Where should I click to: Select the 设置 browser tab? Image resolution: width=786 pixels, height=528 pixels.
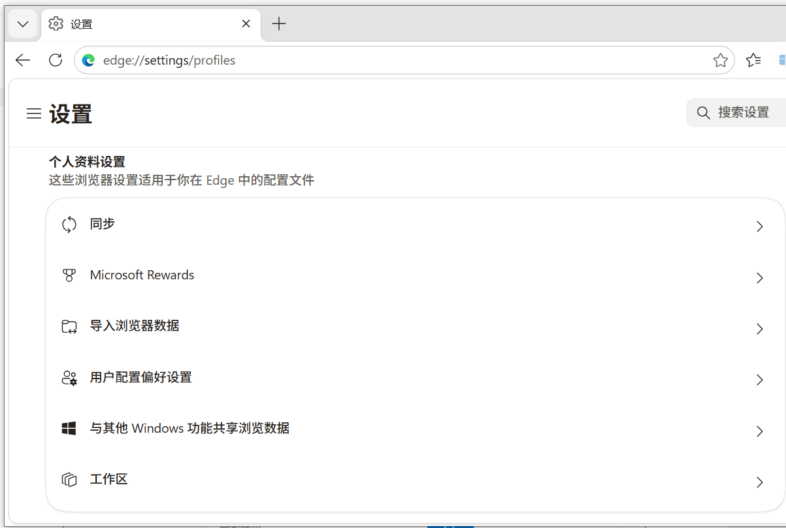pyautogui.click(x=151, y=25)
